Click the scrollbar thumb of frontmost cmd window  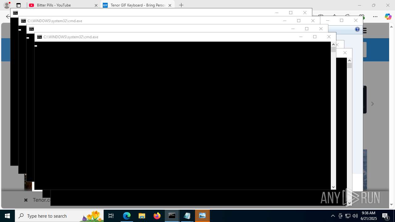click(x=333, y=50)
